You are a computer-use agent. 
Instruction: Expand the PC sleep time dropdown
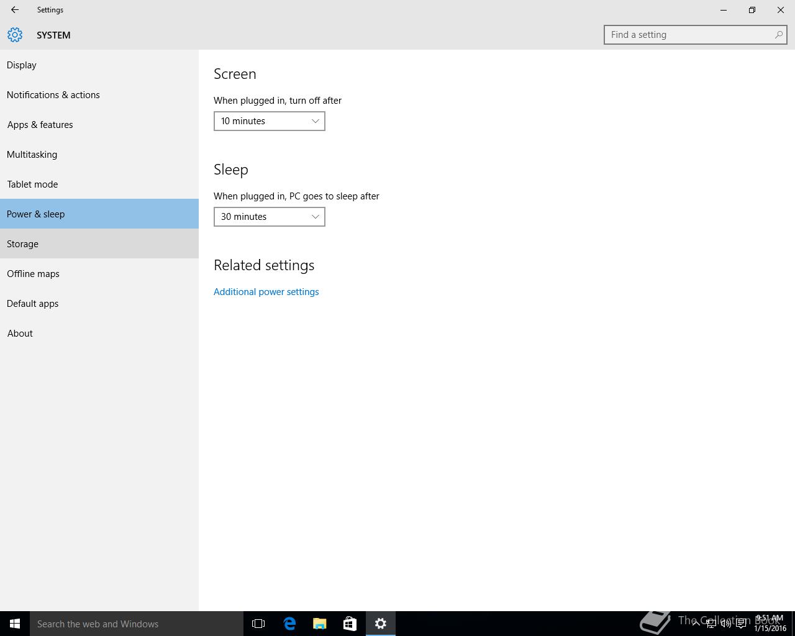[x=269, y=217]
